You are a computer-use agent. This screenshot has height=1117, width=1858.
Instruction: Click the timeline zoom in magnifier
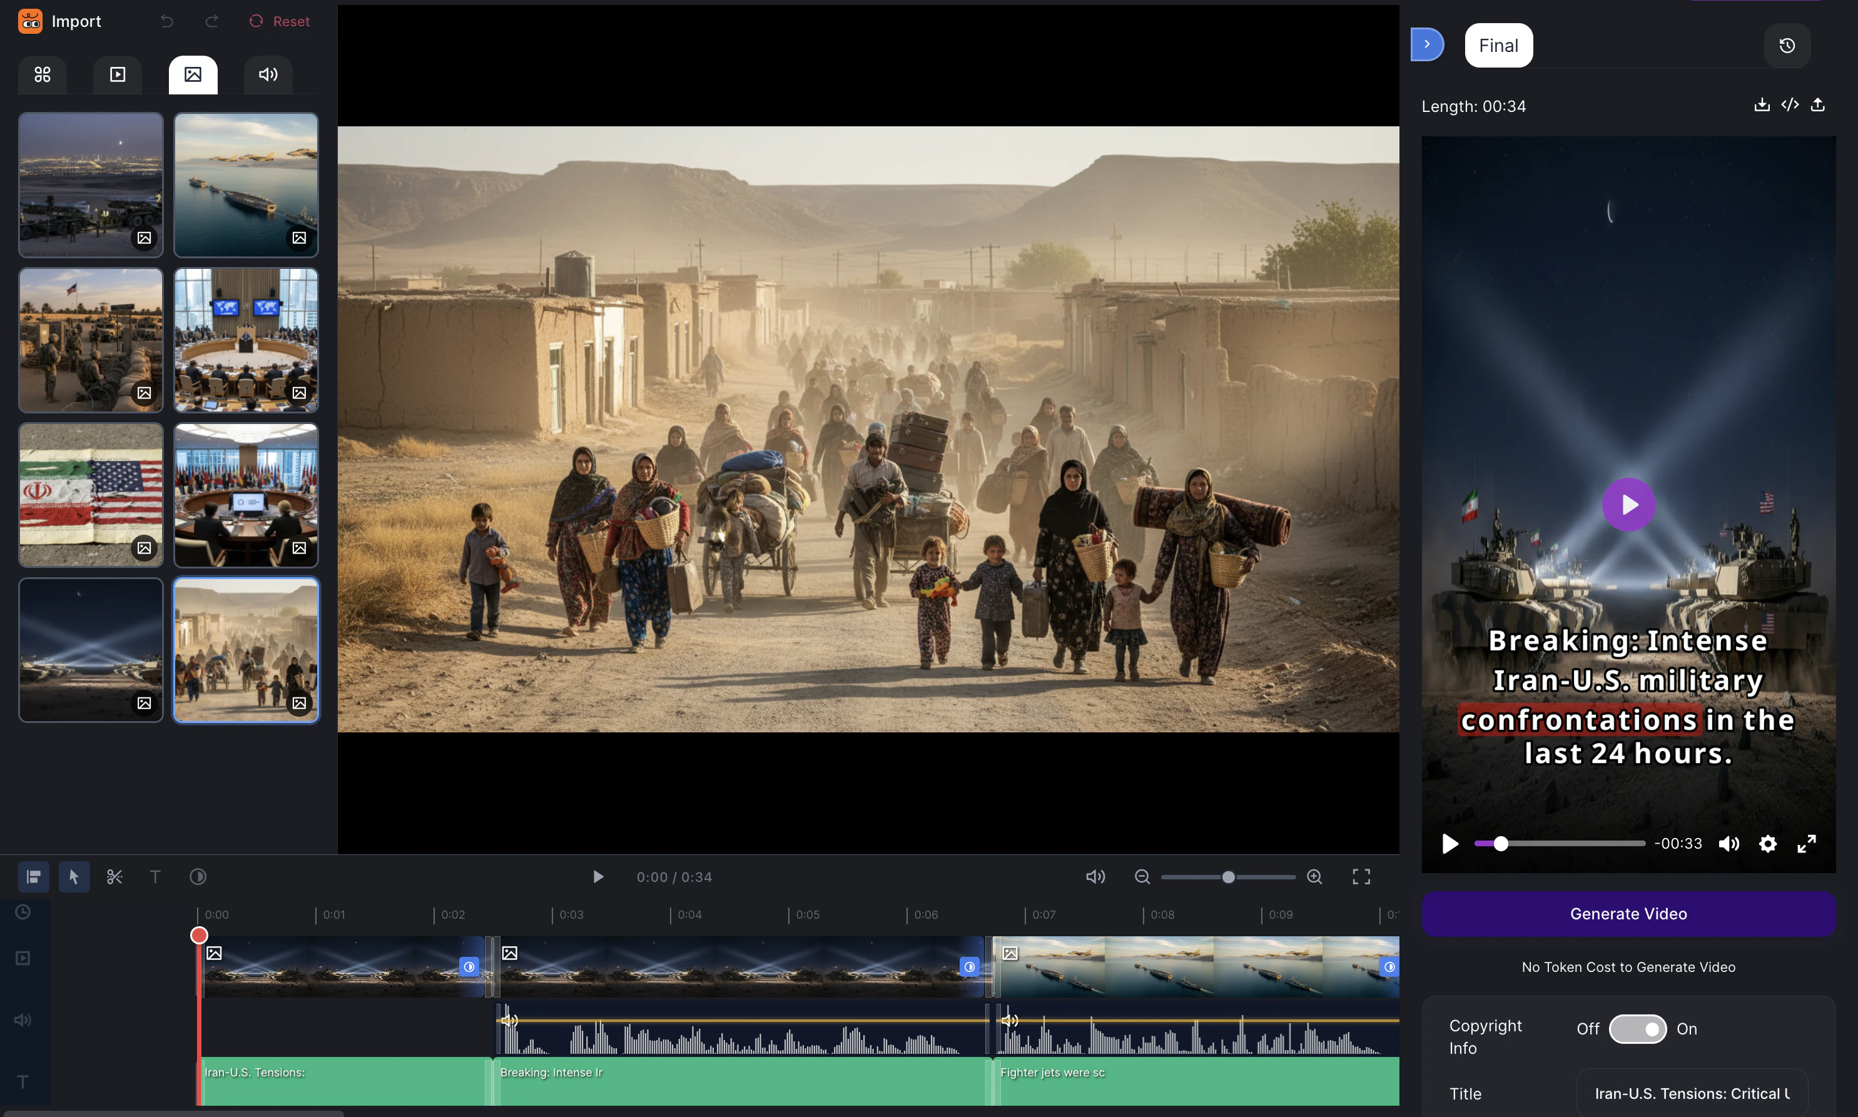coord(1314,877)
